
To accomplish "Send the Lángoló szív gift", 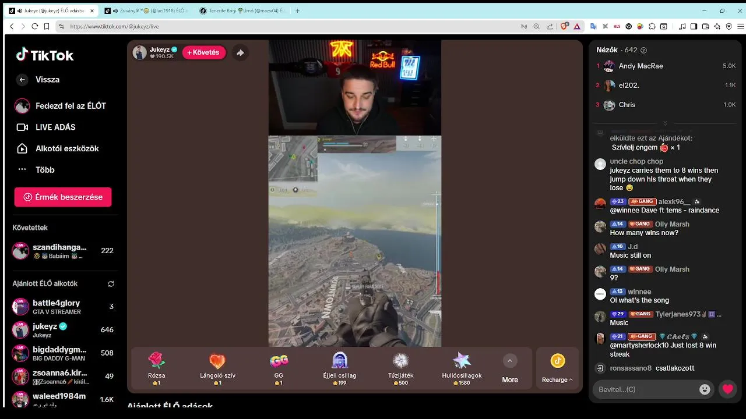I will (217, 368).
